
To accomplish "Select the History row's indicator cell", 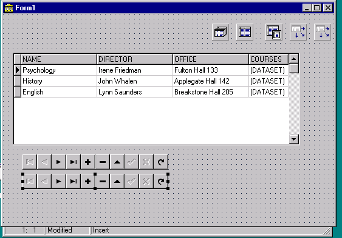I will [x=18, y=81].
